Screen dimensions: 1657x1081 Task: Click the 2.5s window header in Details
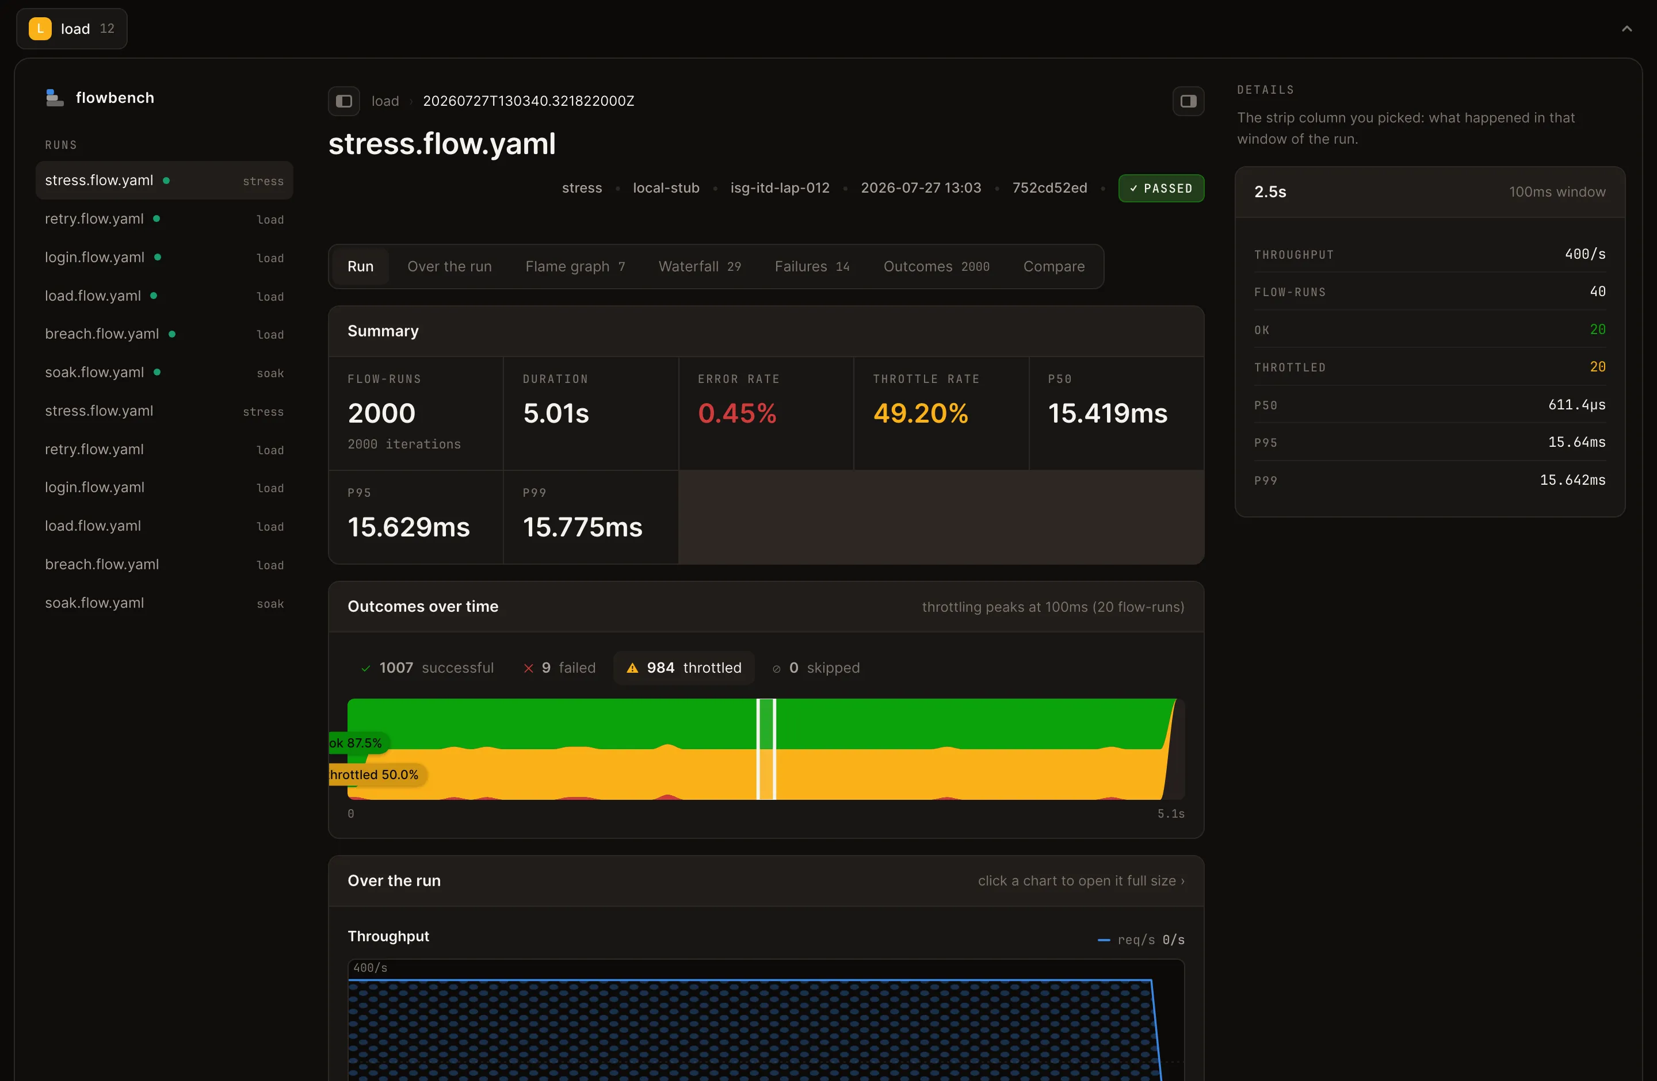[1430, 192]
